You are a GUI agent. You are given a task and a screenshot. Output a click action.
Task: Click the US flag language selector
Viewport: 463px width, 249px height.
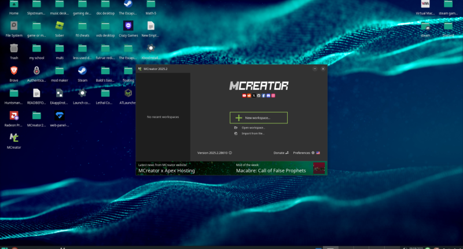click(x=318, y=153)
